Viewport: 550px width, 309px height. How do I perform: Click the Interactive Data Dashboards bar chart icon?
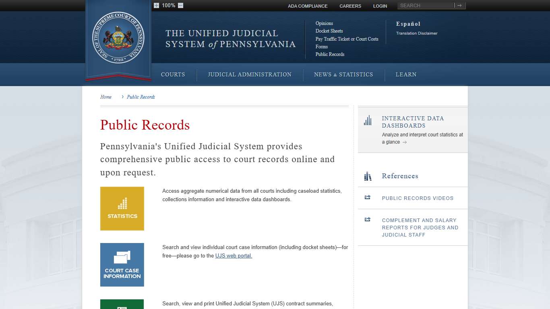click(368, 120)
